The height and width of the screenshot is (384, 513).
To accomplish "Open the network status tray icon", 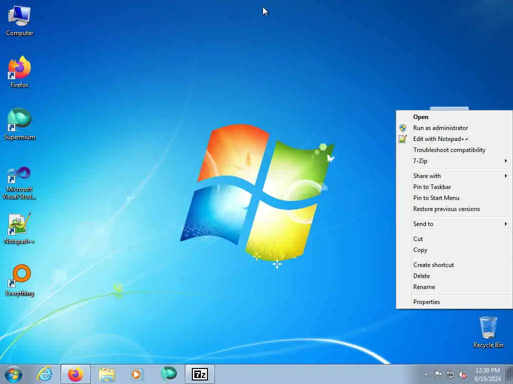I will [x=450, y=374].
